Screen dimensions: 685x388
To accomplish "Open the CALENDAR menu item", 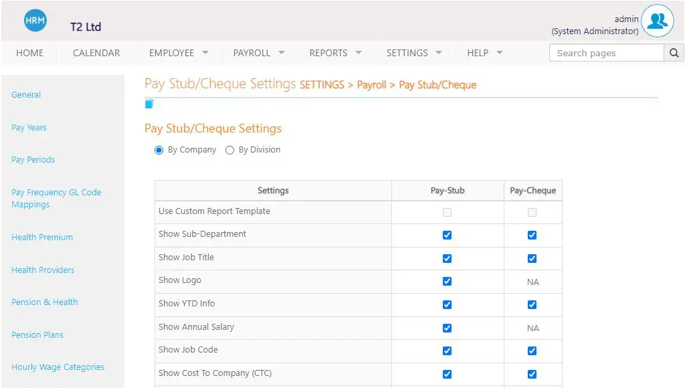I will point(96,53).
